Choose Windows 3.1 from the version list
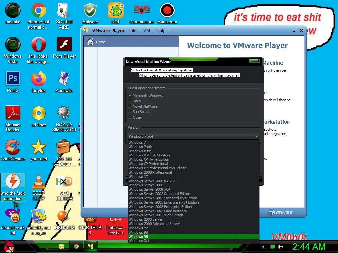 (193, 241)
